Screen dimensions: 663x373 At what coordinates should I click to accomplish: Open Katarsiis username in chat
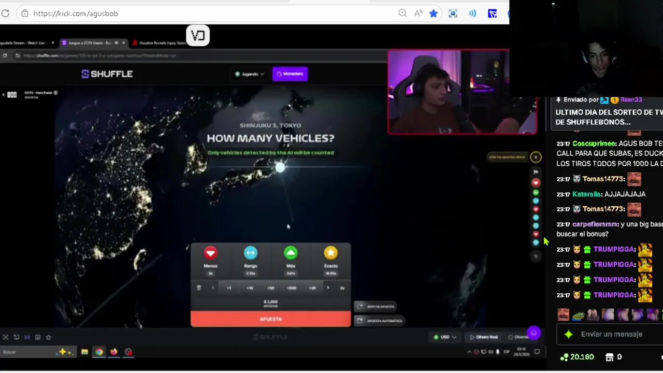[x=587, y=194]
